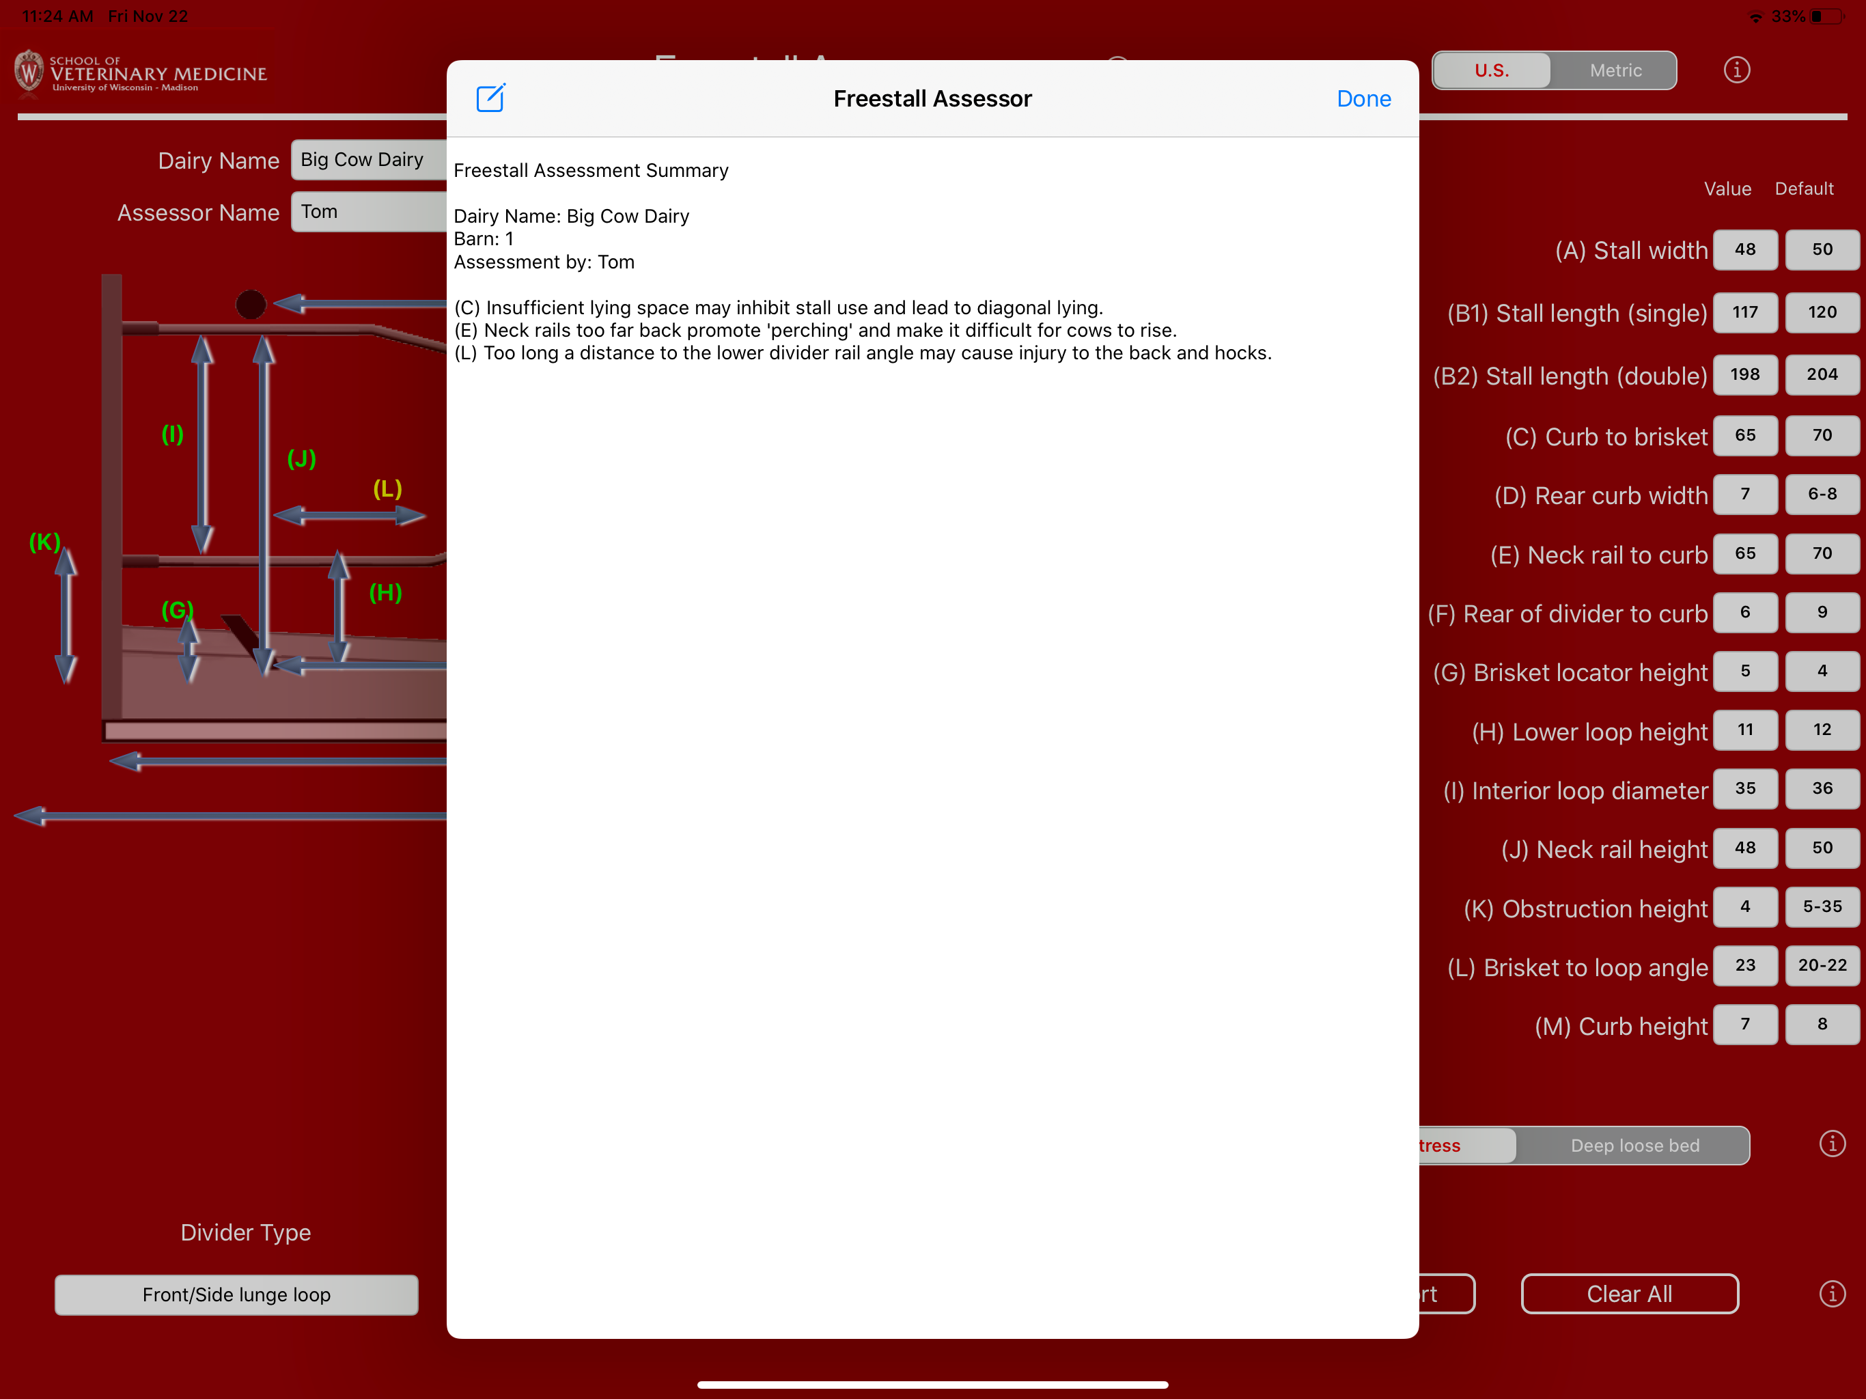Switch units to U.S.
1866x1399 pixels.
(x=1492, y=70)
